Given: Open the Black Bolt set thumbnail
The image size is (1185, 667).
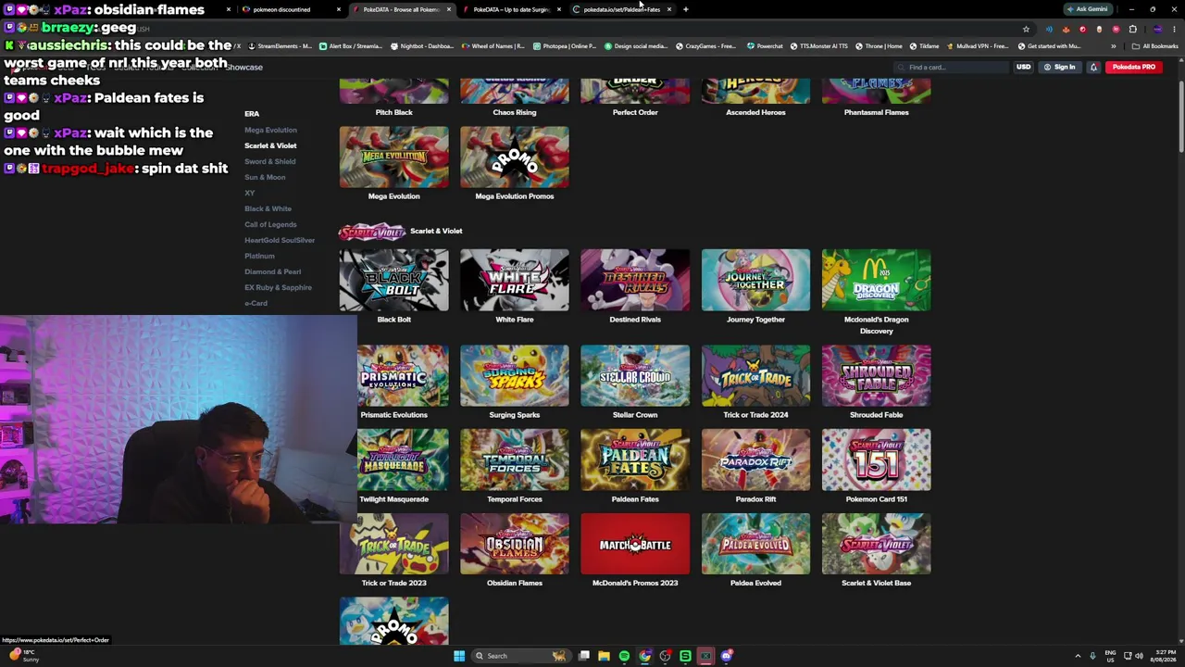Looking at the screenshot, I should [393, 280].
